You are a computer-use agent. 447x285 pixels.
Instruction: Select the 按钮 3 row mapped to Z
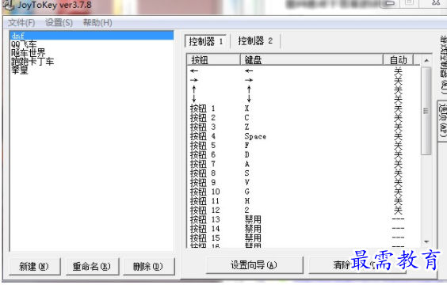point(304,127)
